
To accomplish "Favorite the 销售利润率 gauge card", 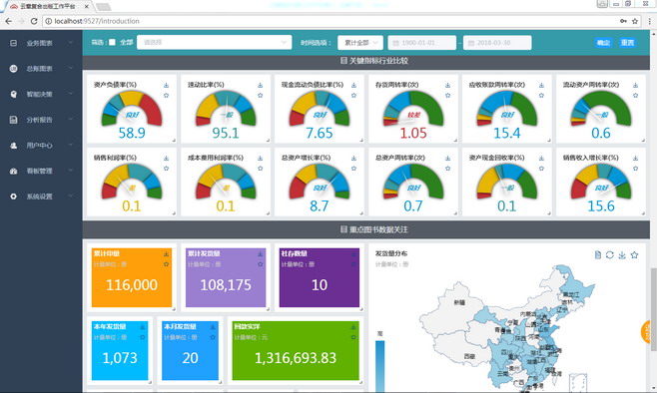I will 167,169.
